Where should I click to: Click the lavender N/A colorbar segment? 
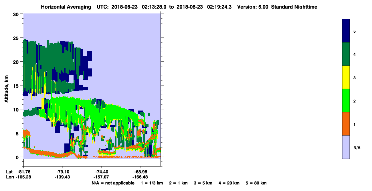(x=346, y=147)
